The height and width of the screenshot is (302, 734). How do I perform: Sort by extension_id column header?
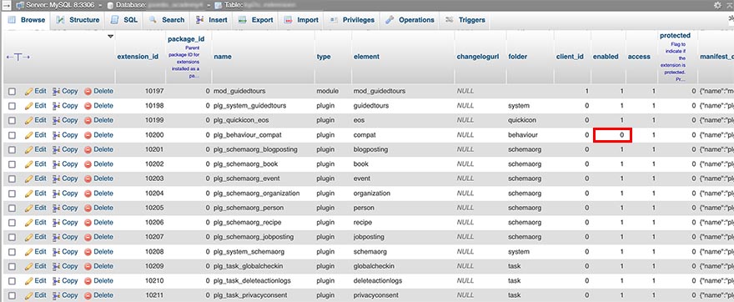pos(138,57)
